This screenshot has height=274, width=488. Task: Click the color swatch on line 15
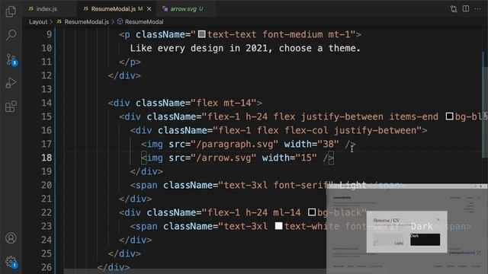coord(449,116)
